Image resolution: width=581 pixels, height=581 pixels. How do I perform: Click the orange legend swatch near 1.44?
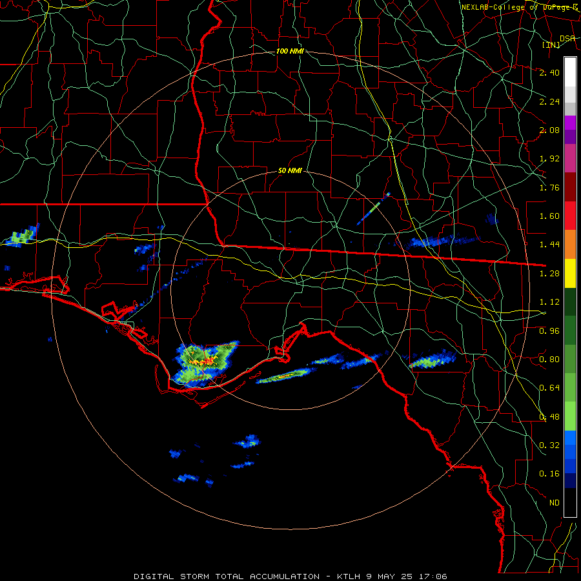pos(570,245)
